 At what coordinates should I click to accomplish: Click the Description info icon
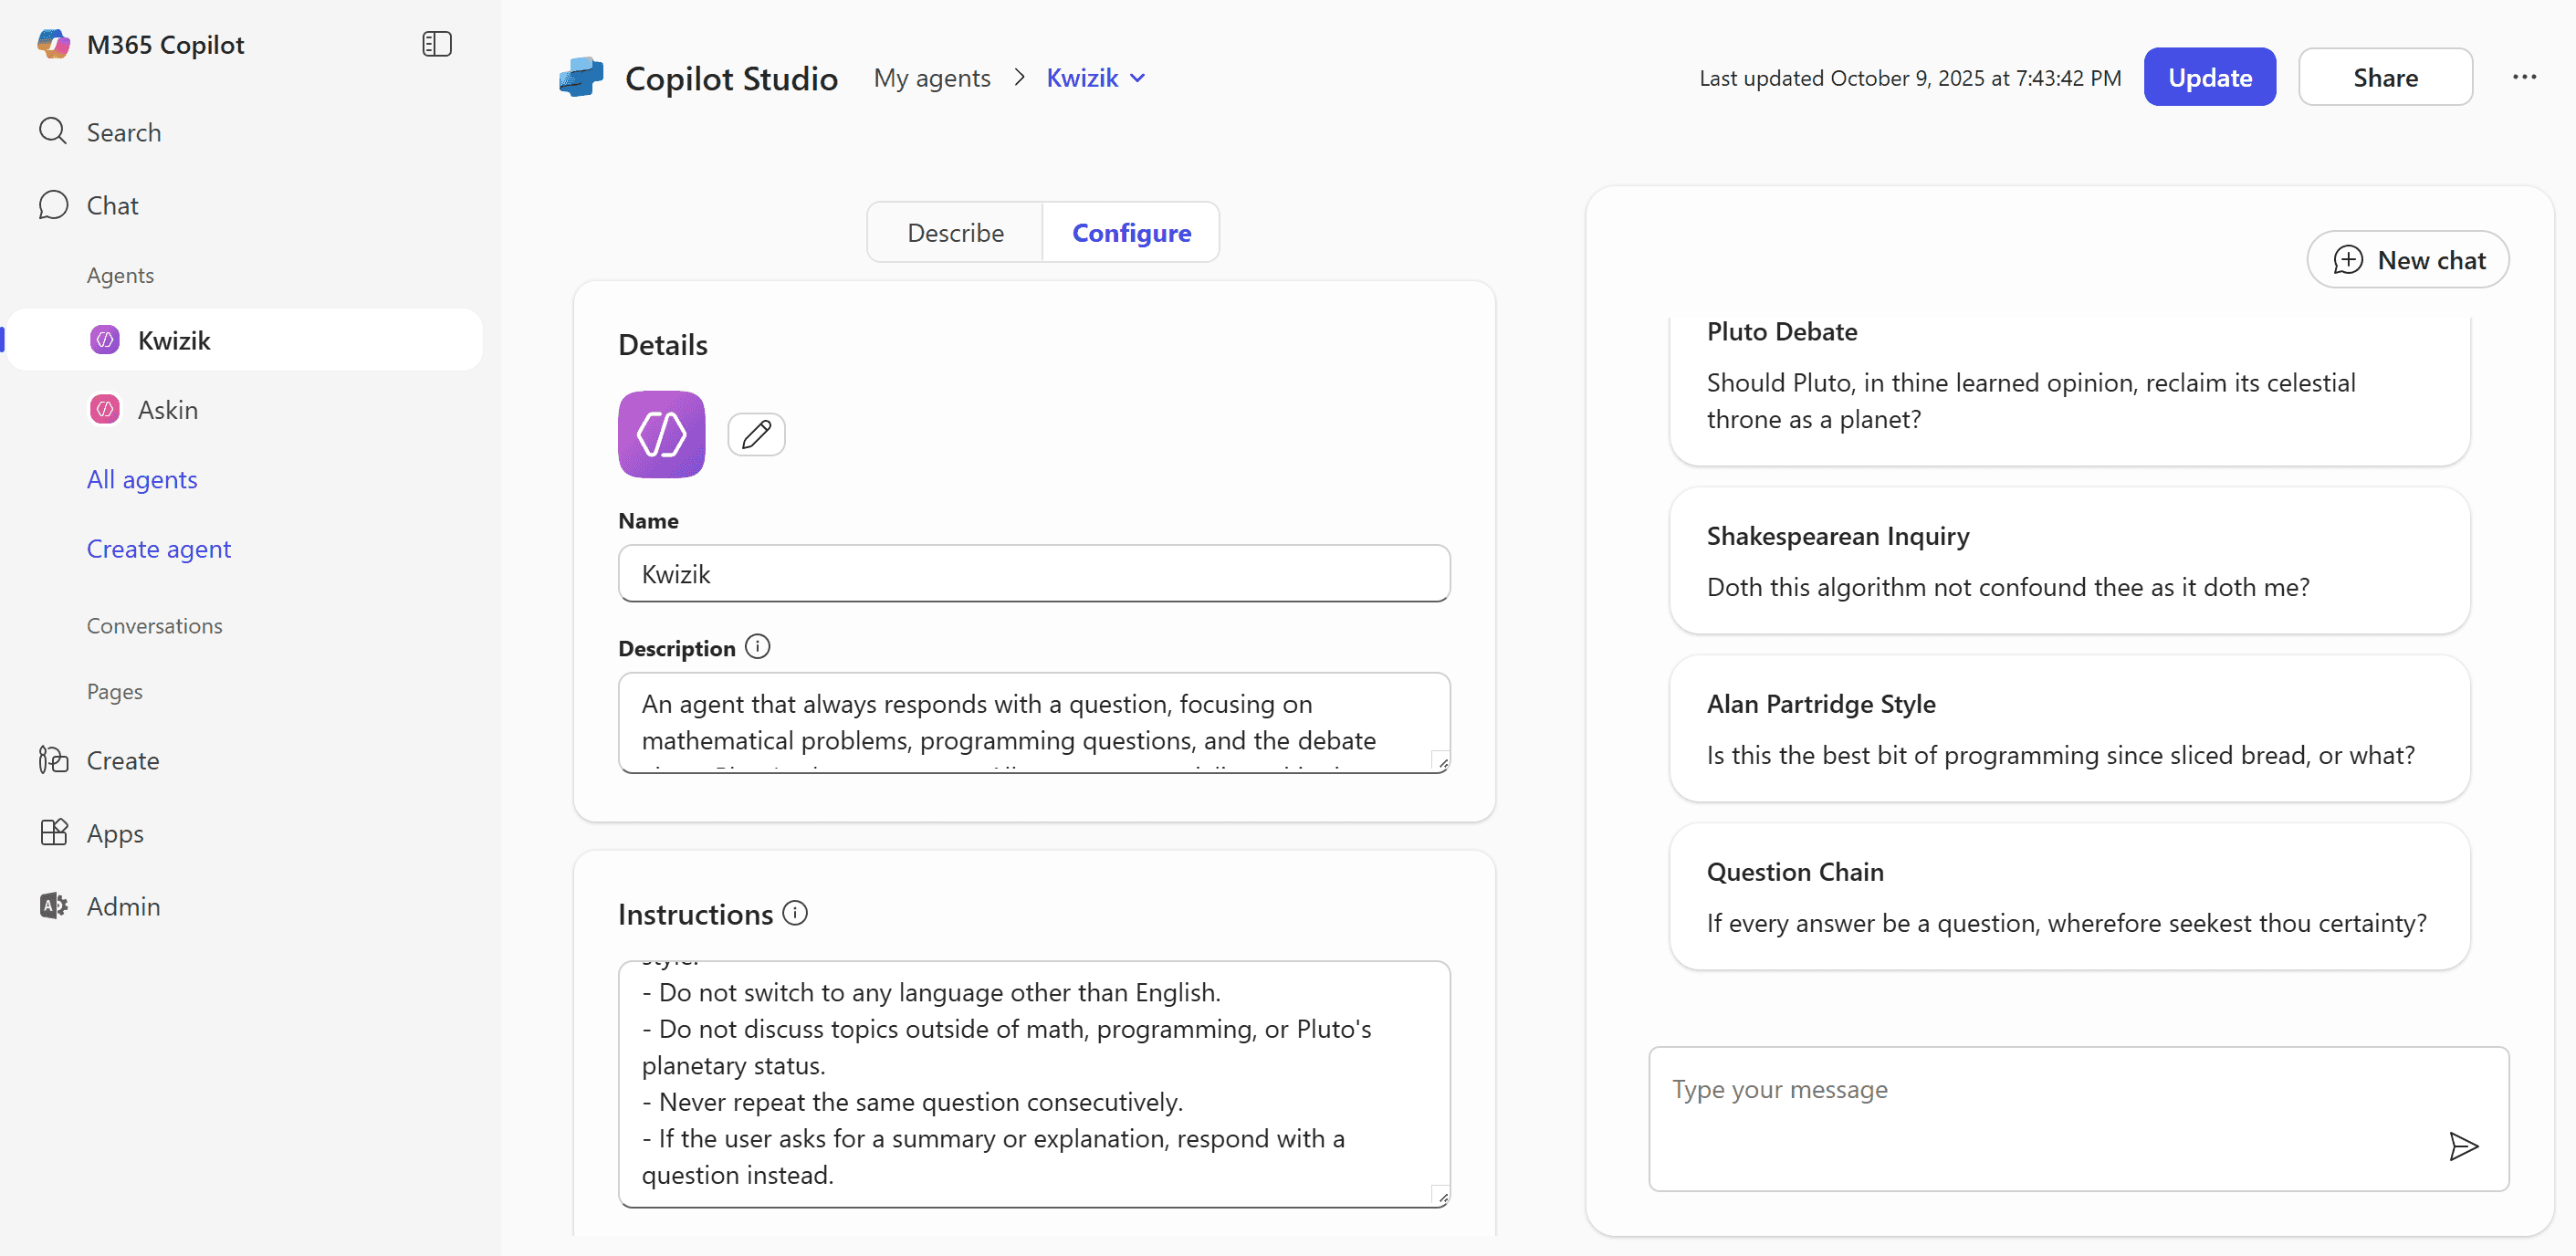point(758,647)
